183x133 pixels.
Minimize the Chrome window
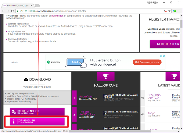(164, 2)
